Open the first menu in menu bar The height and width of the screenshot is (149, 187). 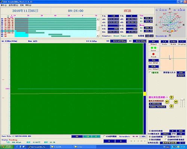4,5
